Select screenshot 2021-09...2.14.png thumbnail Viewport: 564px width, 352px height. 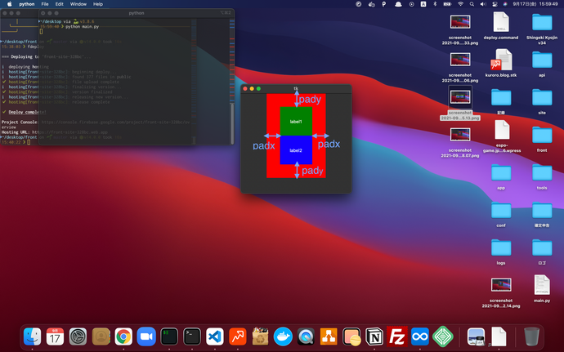point(501,285)
